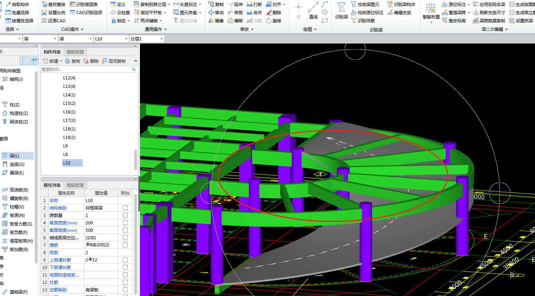The height and width of the screenshot is (296, 535).
Task: Click the 搜索构件 search field
Action: [x=87, y=69]
